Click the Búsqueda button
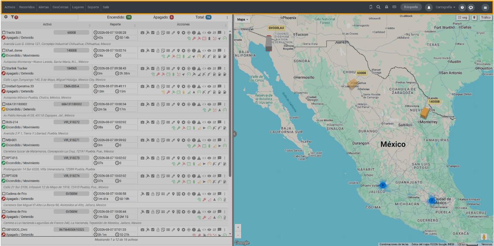Screen dimensions: 494x246 coord(411,7)
